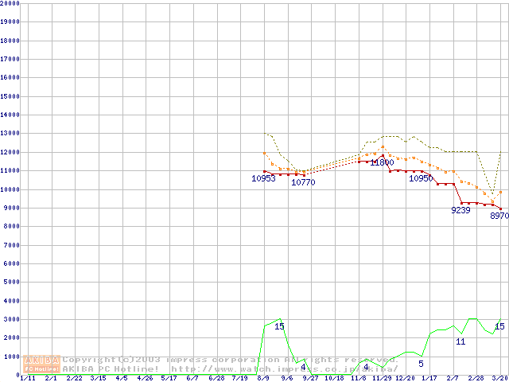The width and height of the screenshot is (509, 382).
Task: Click the count label 5 near 12/20
Action: pyautogui.click(x=421, y=364)
